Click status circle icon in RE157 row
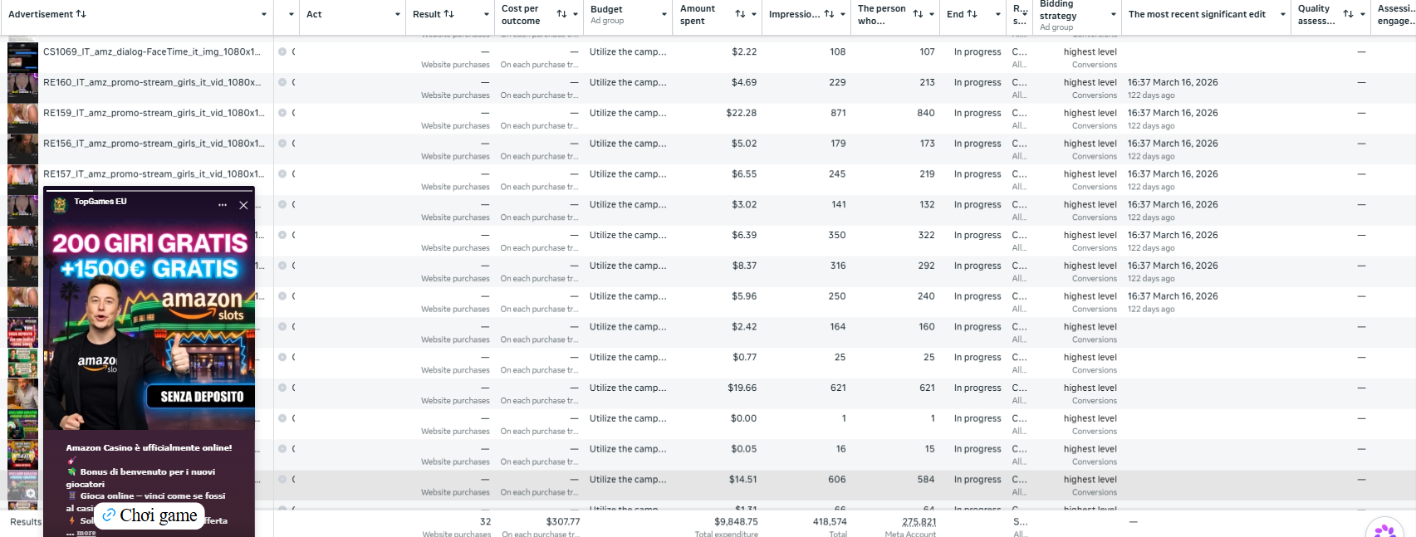This screenshot has width=1416, height=537. 282,174
